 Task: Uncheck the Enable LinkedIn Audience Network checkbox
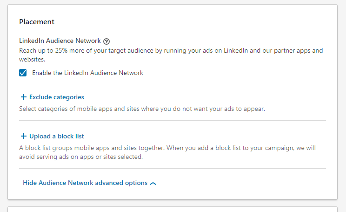[x=23, y=73]
